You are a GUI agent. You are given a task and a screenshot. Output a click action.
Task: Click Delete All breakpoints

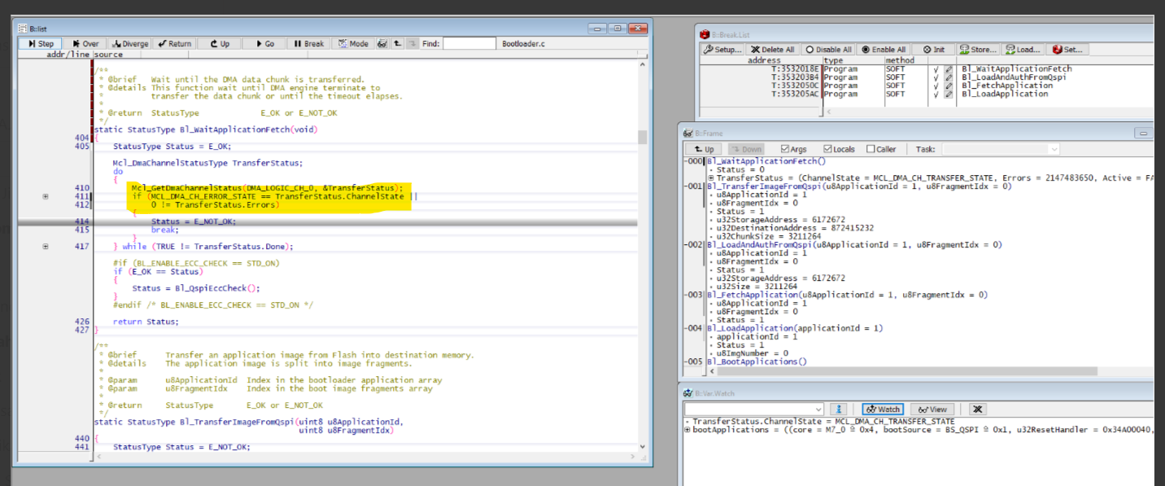coord(773,50)
